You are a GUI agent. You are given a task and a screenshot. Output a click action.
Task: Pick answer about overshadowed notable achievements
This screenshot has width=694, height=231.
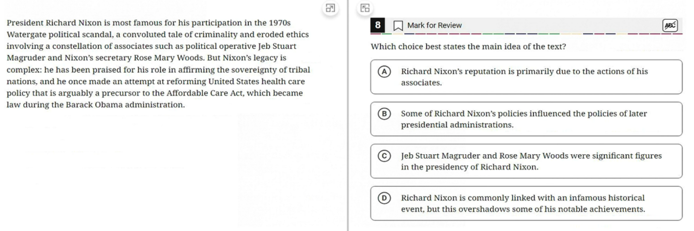pyautogui.click(x=523, y=204)
